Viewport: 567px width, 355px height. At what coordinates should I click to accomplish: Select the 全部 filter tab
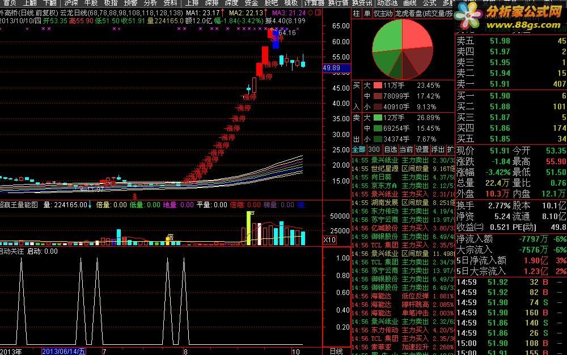[x=359, y=149]
